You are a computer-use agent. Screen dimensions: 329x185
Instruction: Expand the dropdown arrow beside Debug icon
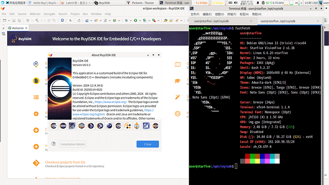pos(131,21)
